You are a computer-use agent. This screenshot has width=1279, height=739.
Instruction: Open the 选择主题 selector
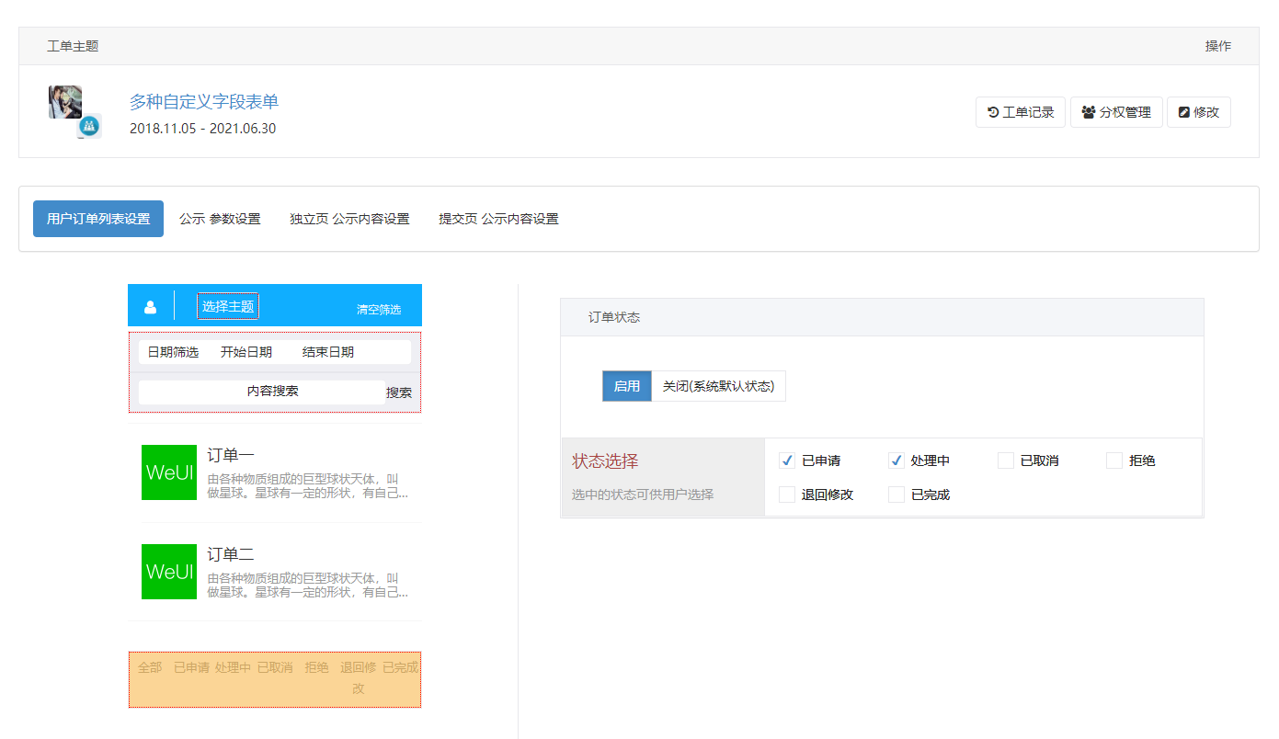point(228,307)
